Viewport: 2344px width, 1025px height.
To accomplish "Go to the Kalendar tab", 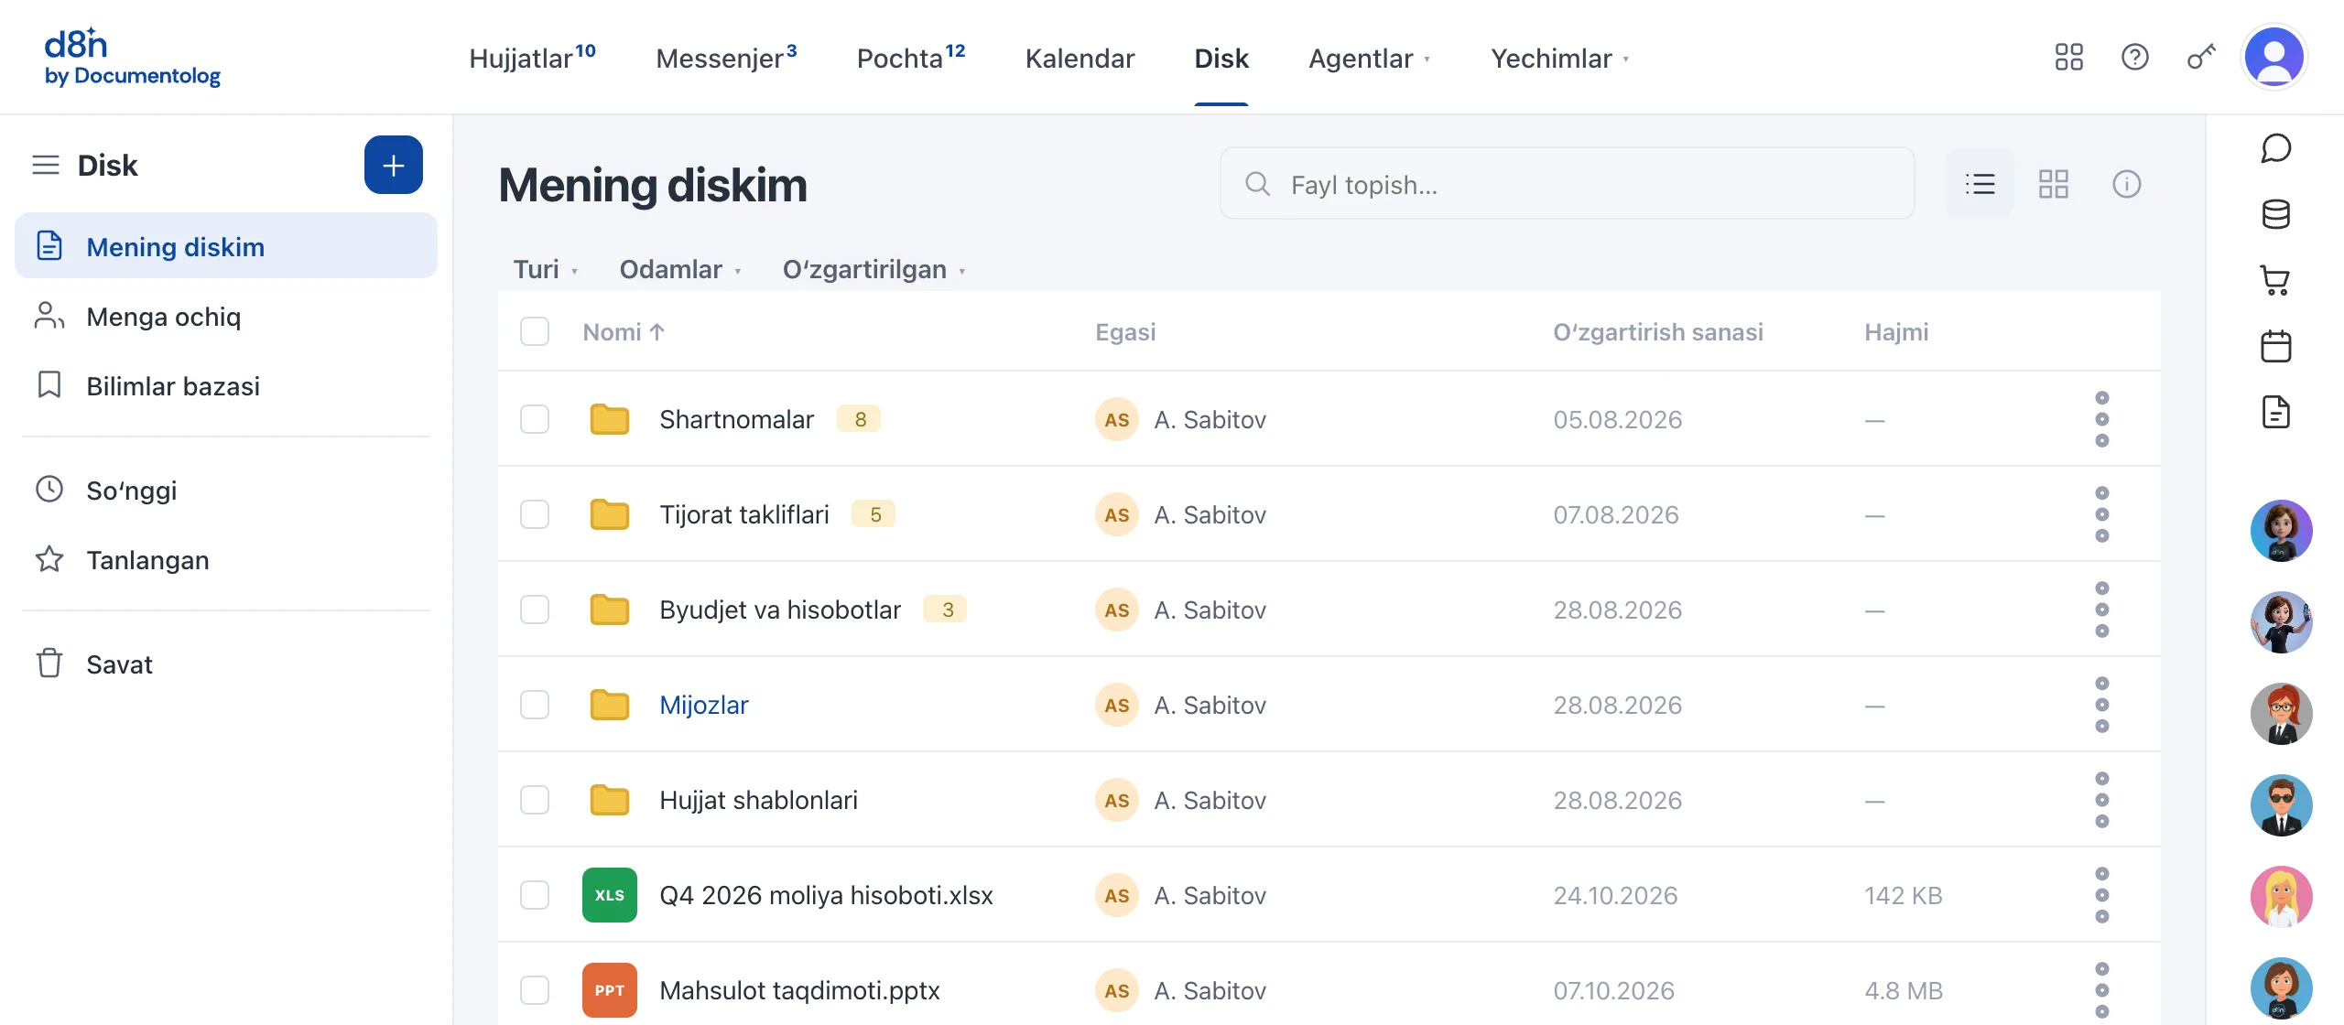I will coord(1080,59).
